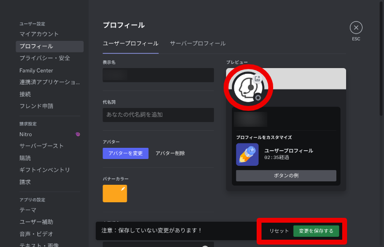This screenshot has width=384, height=247.
Task: Switch to ユーザープロフィール tab
Action: 131,44
